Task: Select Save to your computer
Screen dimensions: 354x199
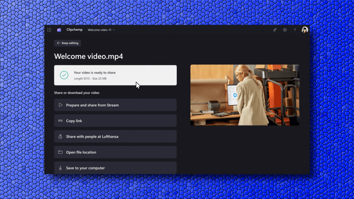Action: click(x=115, y=168)
